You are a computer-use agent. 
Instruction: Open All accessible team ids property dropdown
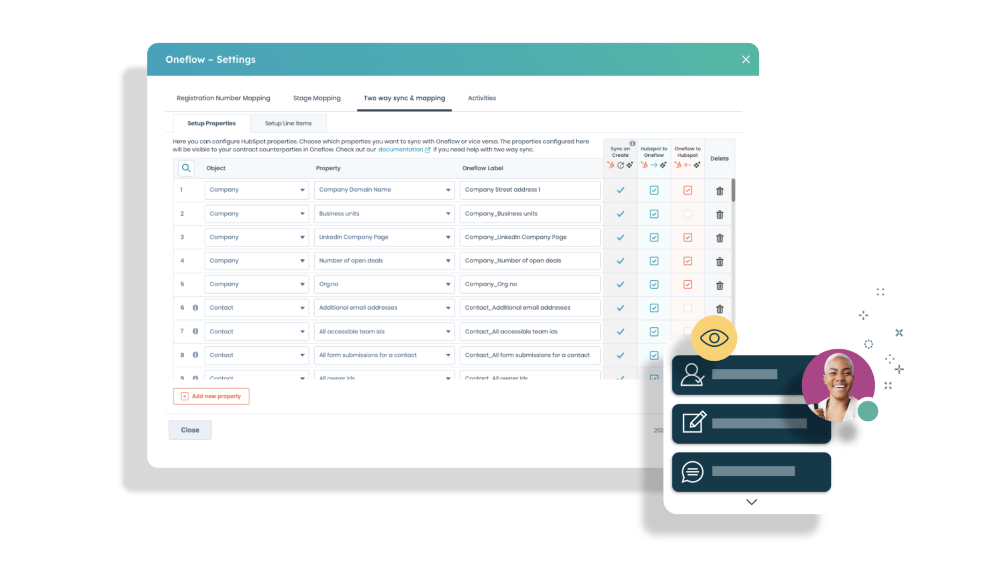tap(384, 331)
